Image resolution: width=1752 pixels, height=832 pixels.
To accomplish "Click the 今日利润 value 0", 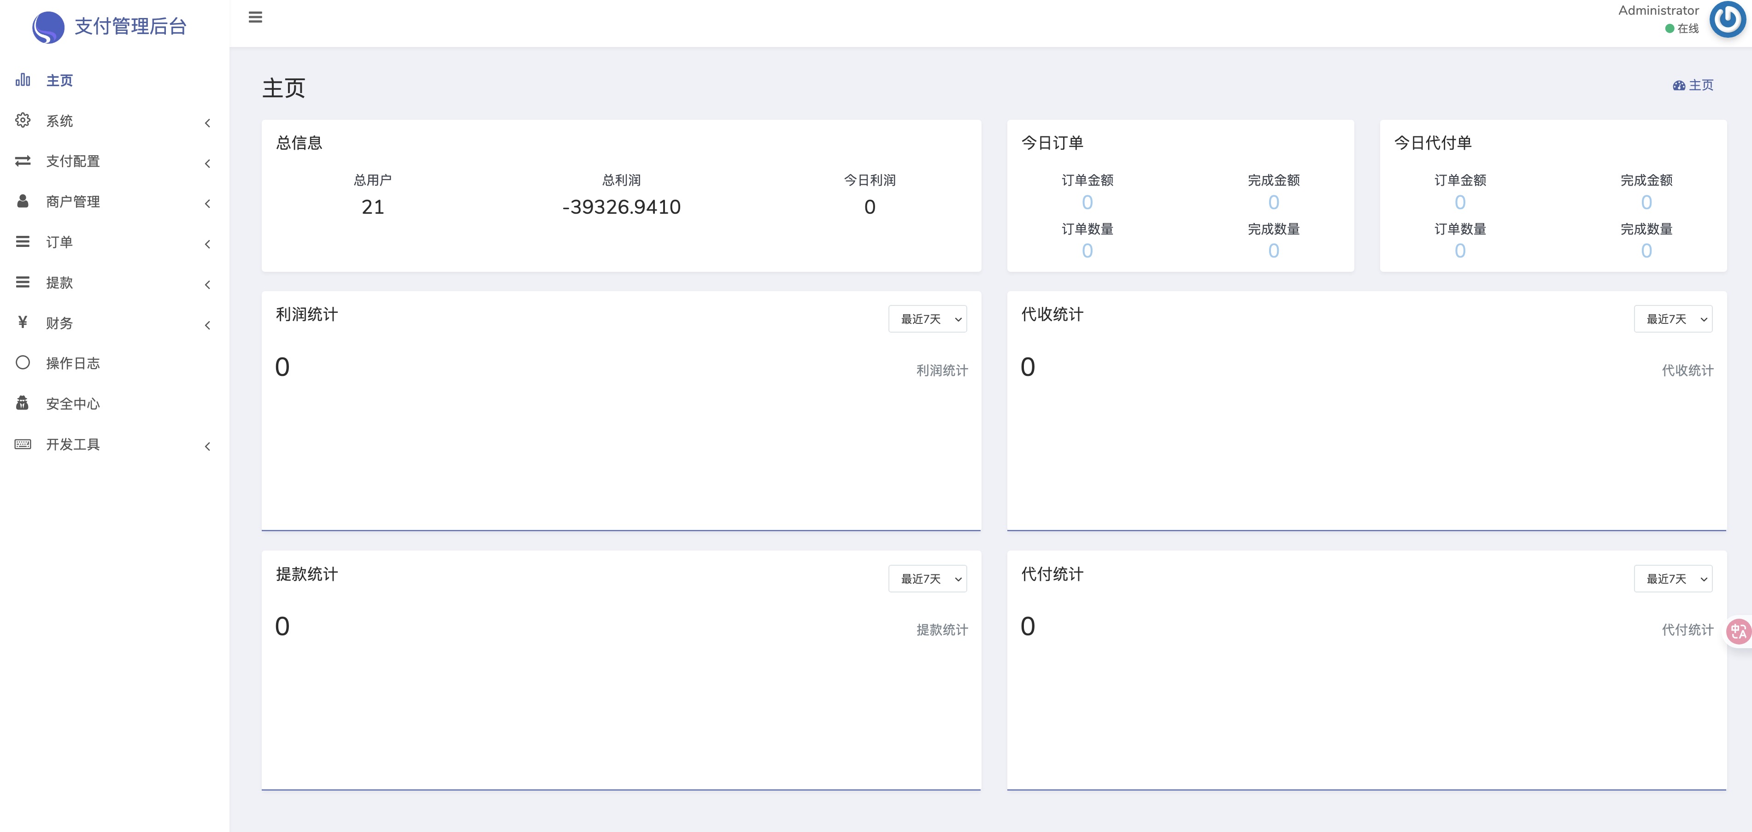I will pos(870,207).
